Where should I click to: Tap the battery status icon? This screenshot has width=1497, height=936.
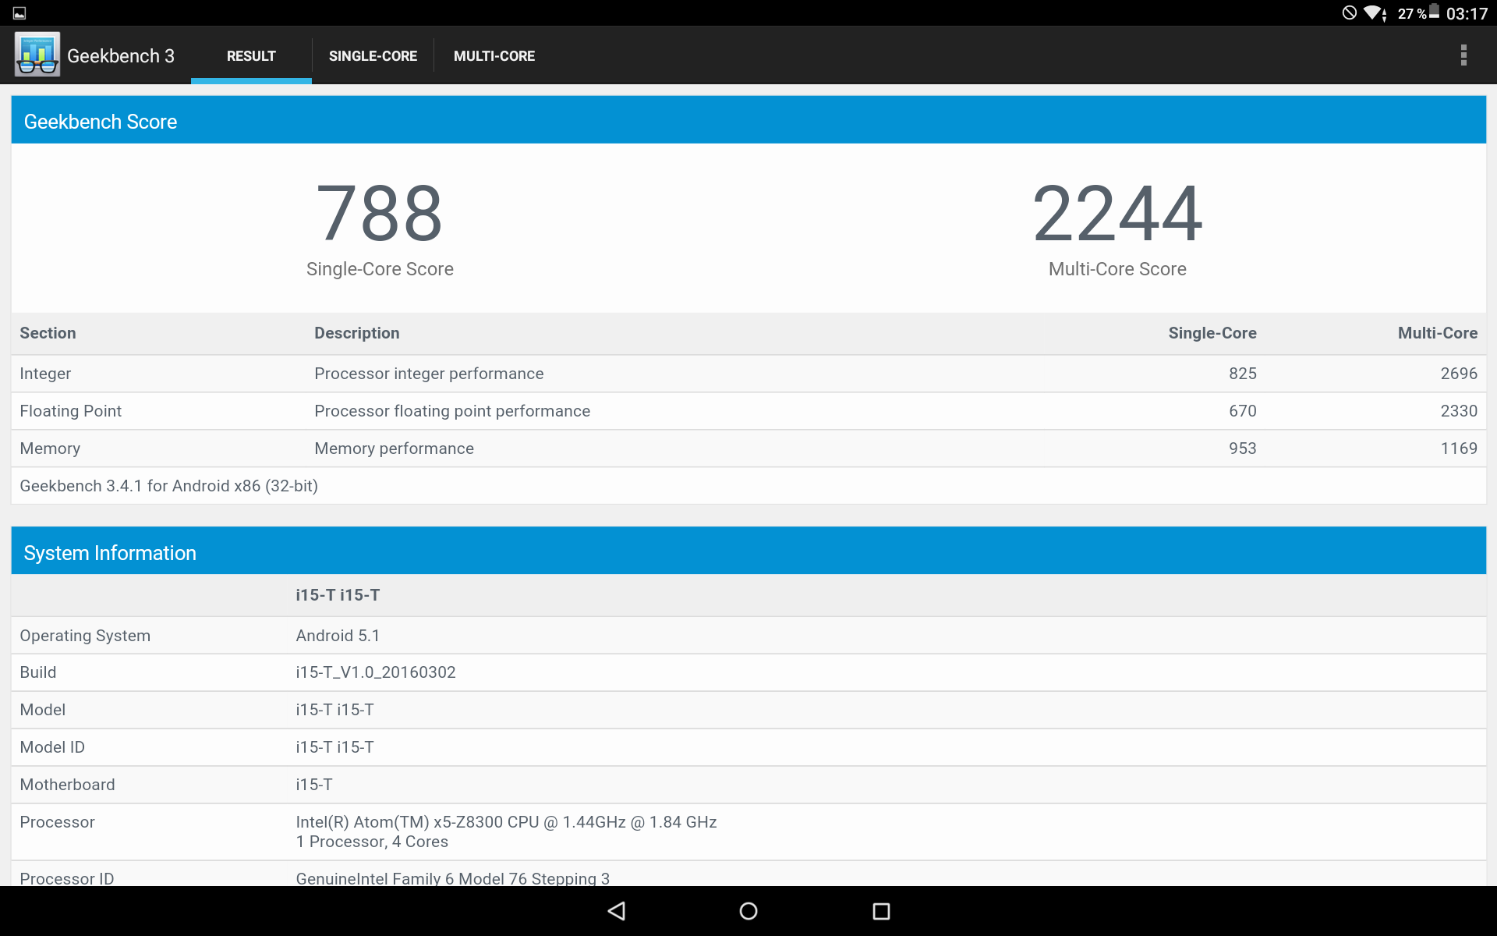(1435, 12)
